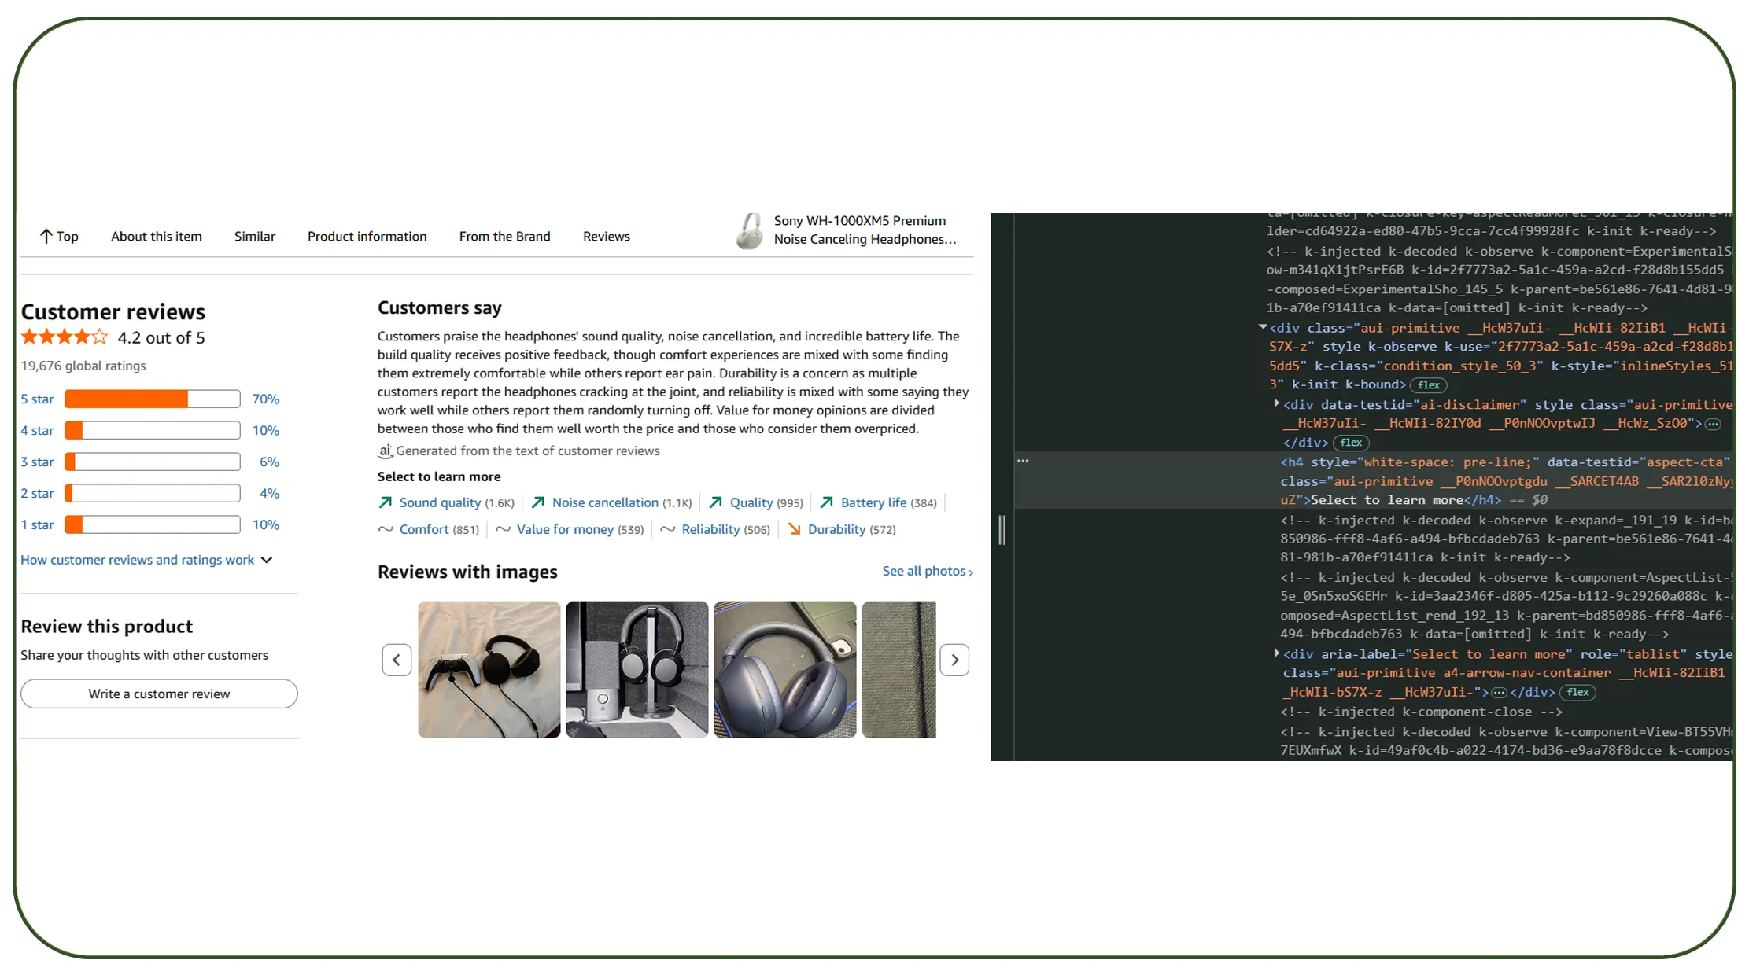The image size is (1749, 975).
Task: Click the Sony WH-1000XM5 headphone product icon
Action: [x=750, y=231]
